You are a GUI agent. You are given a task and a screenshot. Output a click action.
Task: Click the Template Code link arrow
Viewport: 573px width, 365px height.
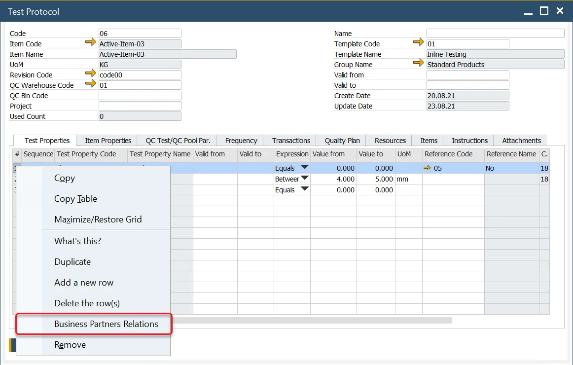coord(419,43)
